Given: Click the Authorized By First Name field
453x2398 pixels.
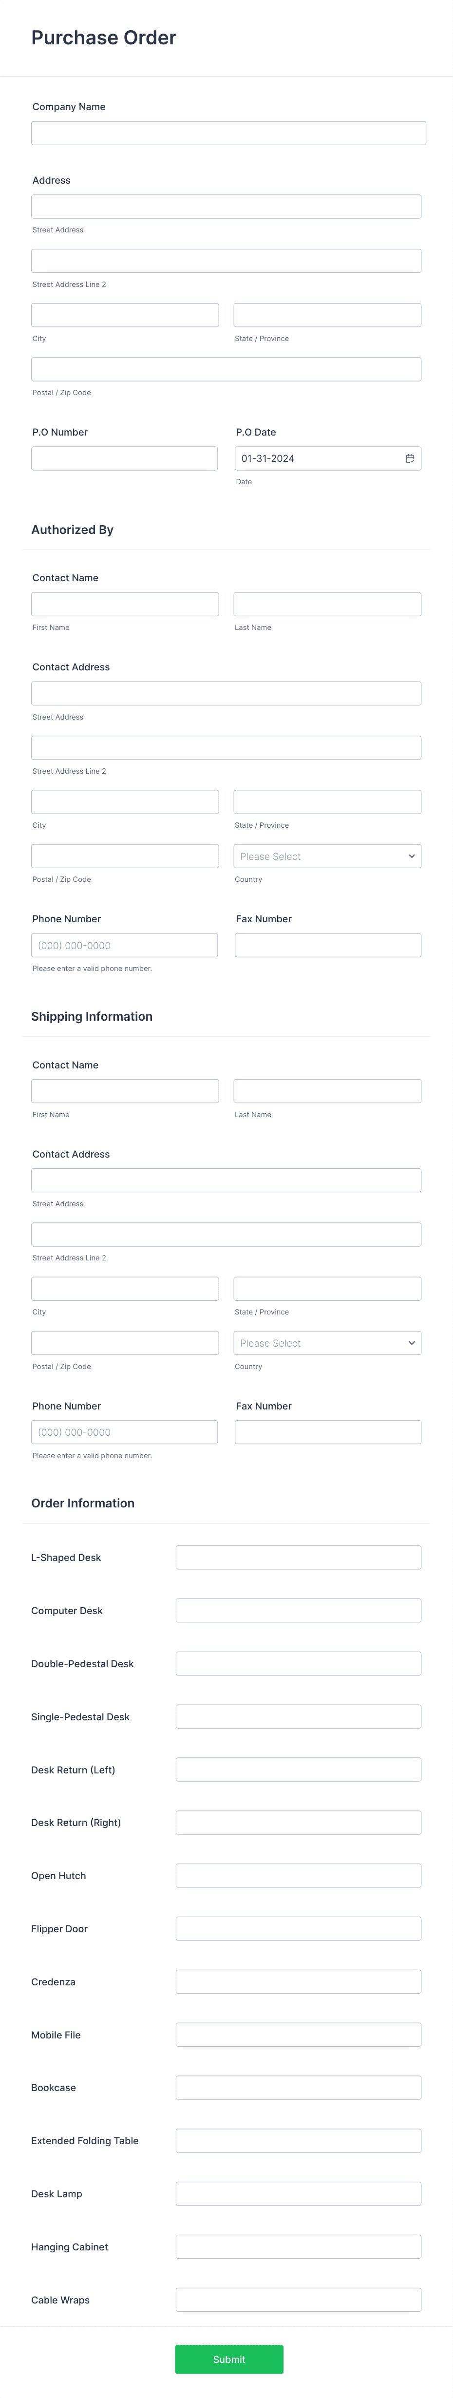Looking at the screenshot, I should [125, 603].
